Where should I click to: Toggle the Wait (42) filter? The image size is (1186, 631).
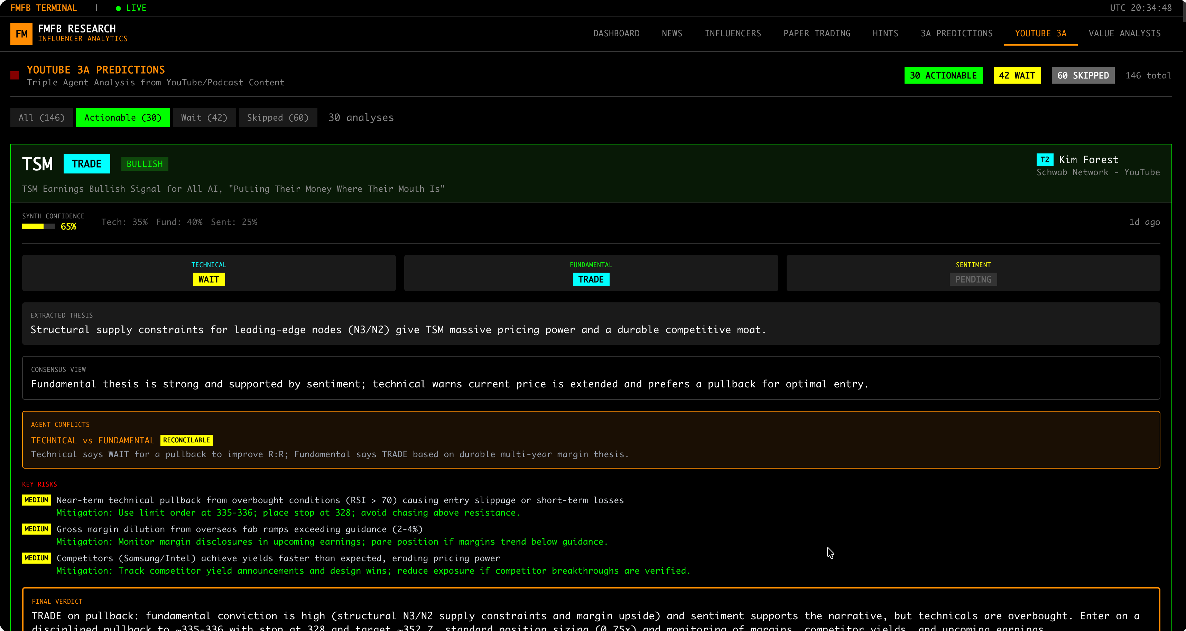pos(204,117)
